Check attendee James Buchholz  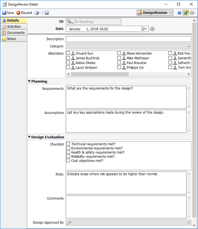click(68, 58)
